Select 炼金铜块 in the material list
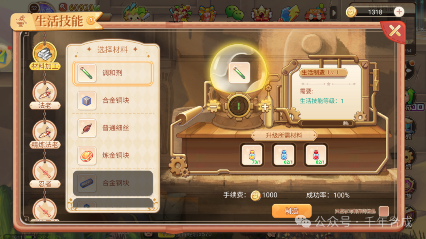This screenshot has width=426, height=239. point(113,156)
